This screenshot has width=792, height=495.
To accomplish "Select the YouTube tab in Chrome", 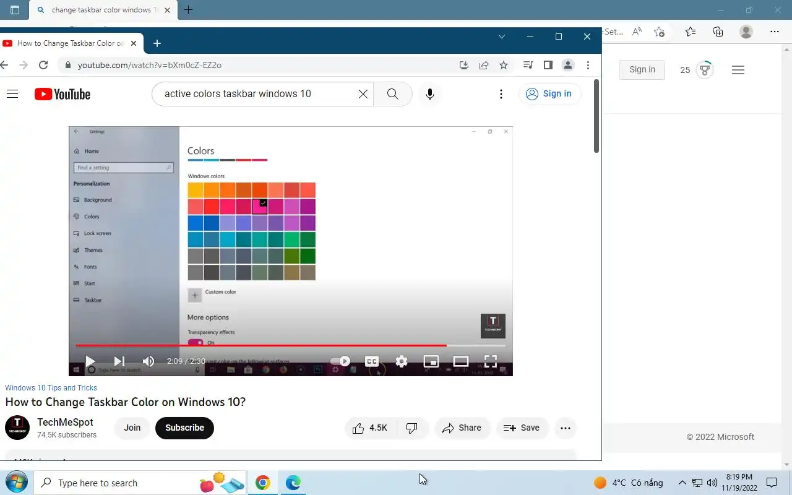I will pyautogui.click(x=71, y=43).
